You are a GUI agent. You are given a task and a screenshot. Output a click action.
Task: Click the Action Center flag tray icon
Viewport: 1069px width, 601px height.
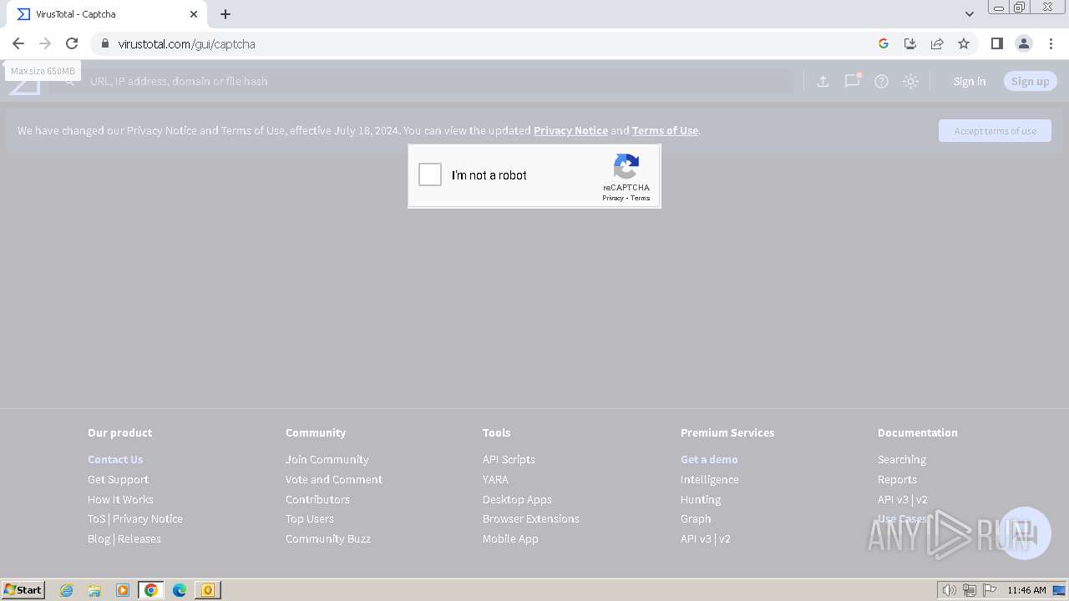[x=989, y=590]
